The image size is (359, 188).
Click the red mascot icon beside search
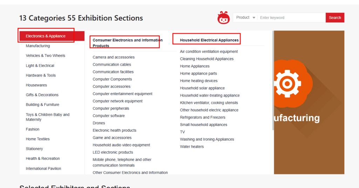(x=223, y=18)
